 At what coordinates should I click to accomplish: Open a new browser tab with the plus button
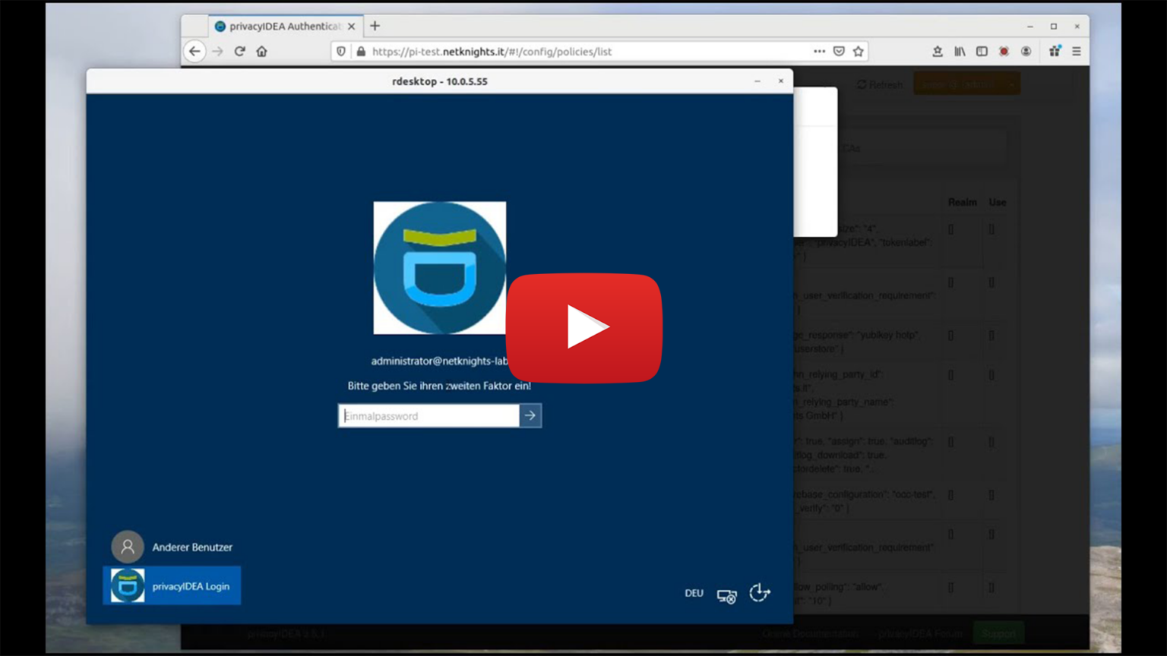(375, 26)
